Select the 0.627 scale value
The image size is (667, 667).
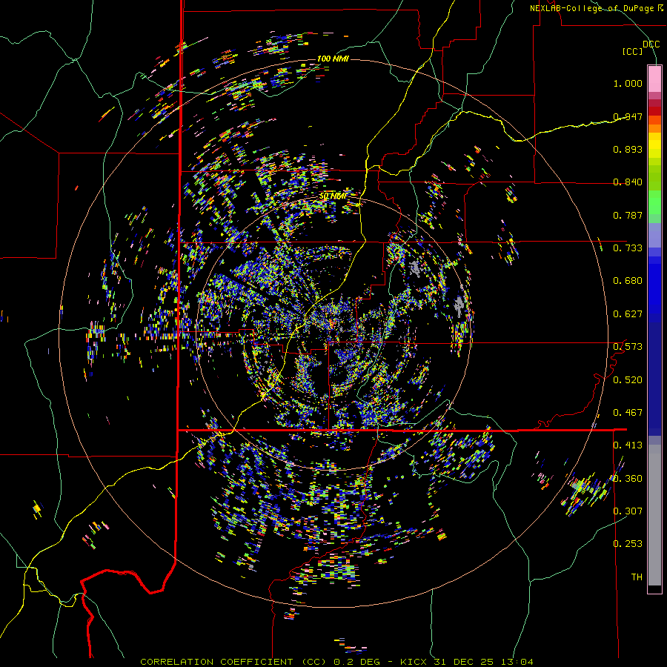[x=628, y=314]
